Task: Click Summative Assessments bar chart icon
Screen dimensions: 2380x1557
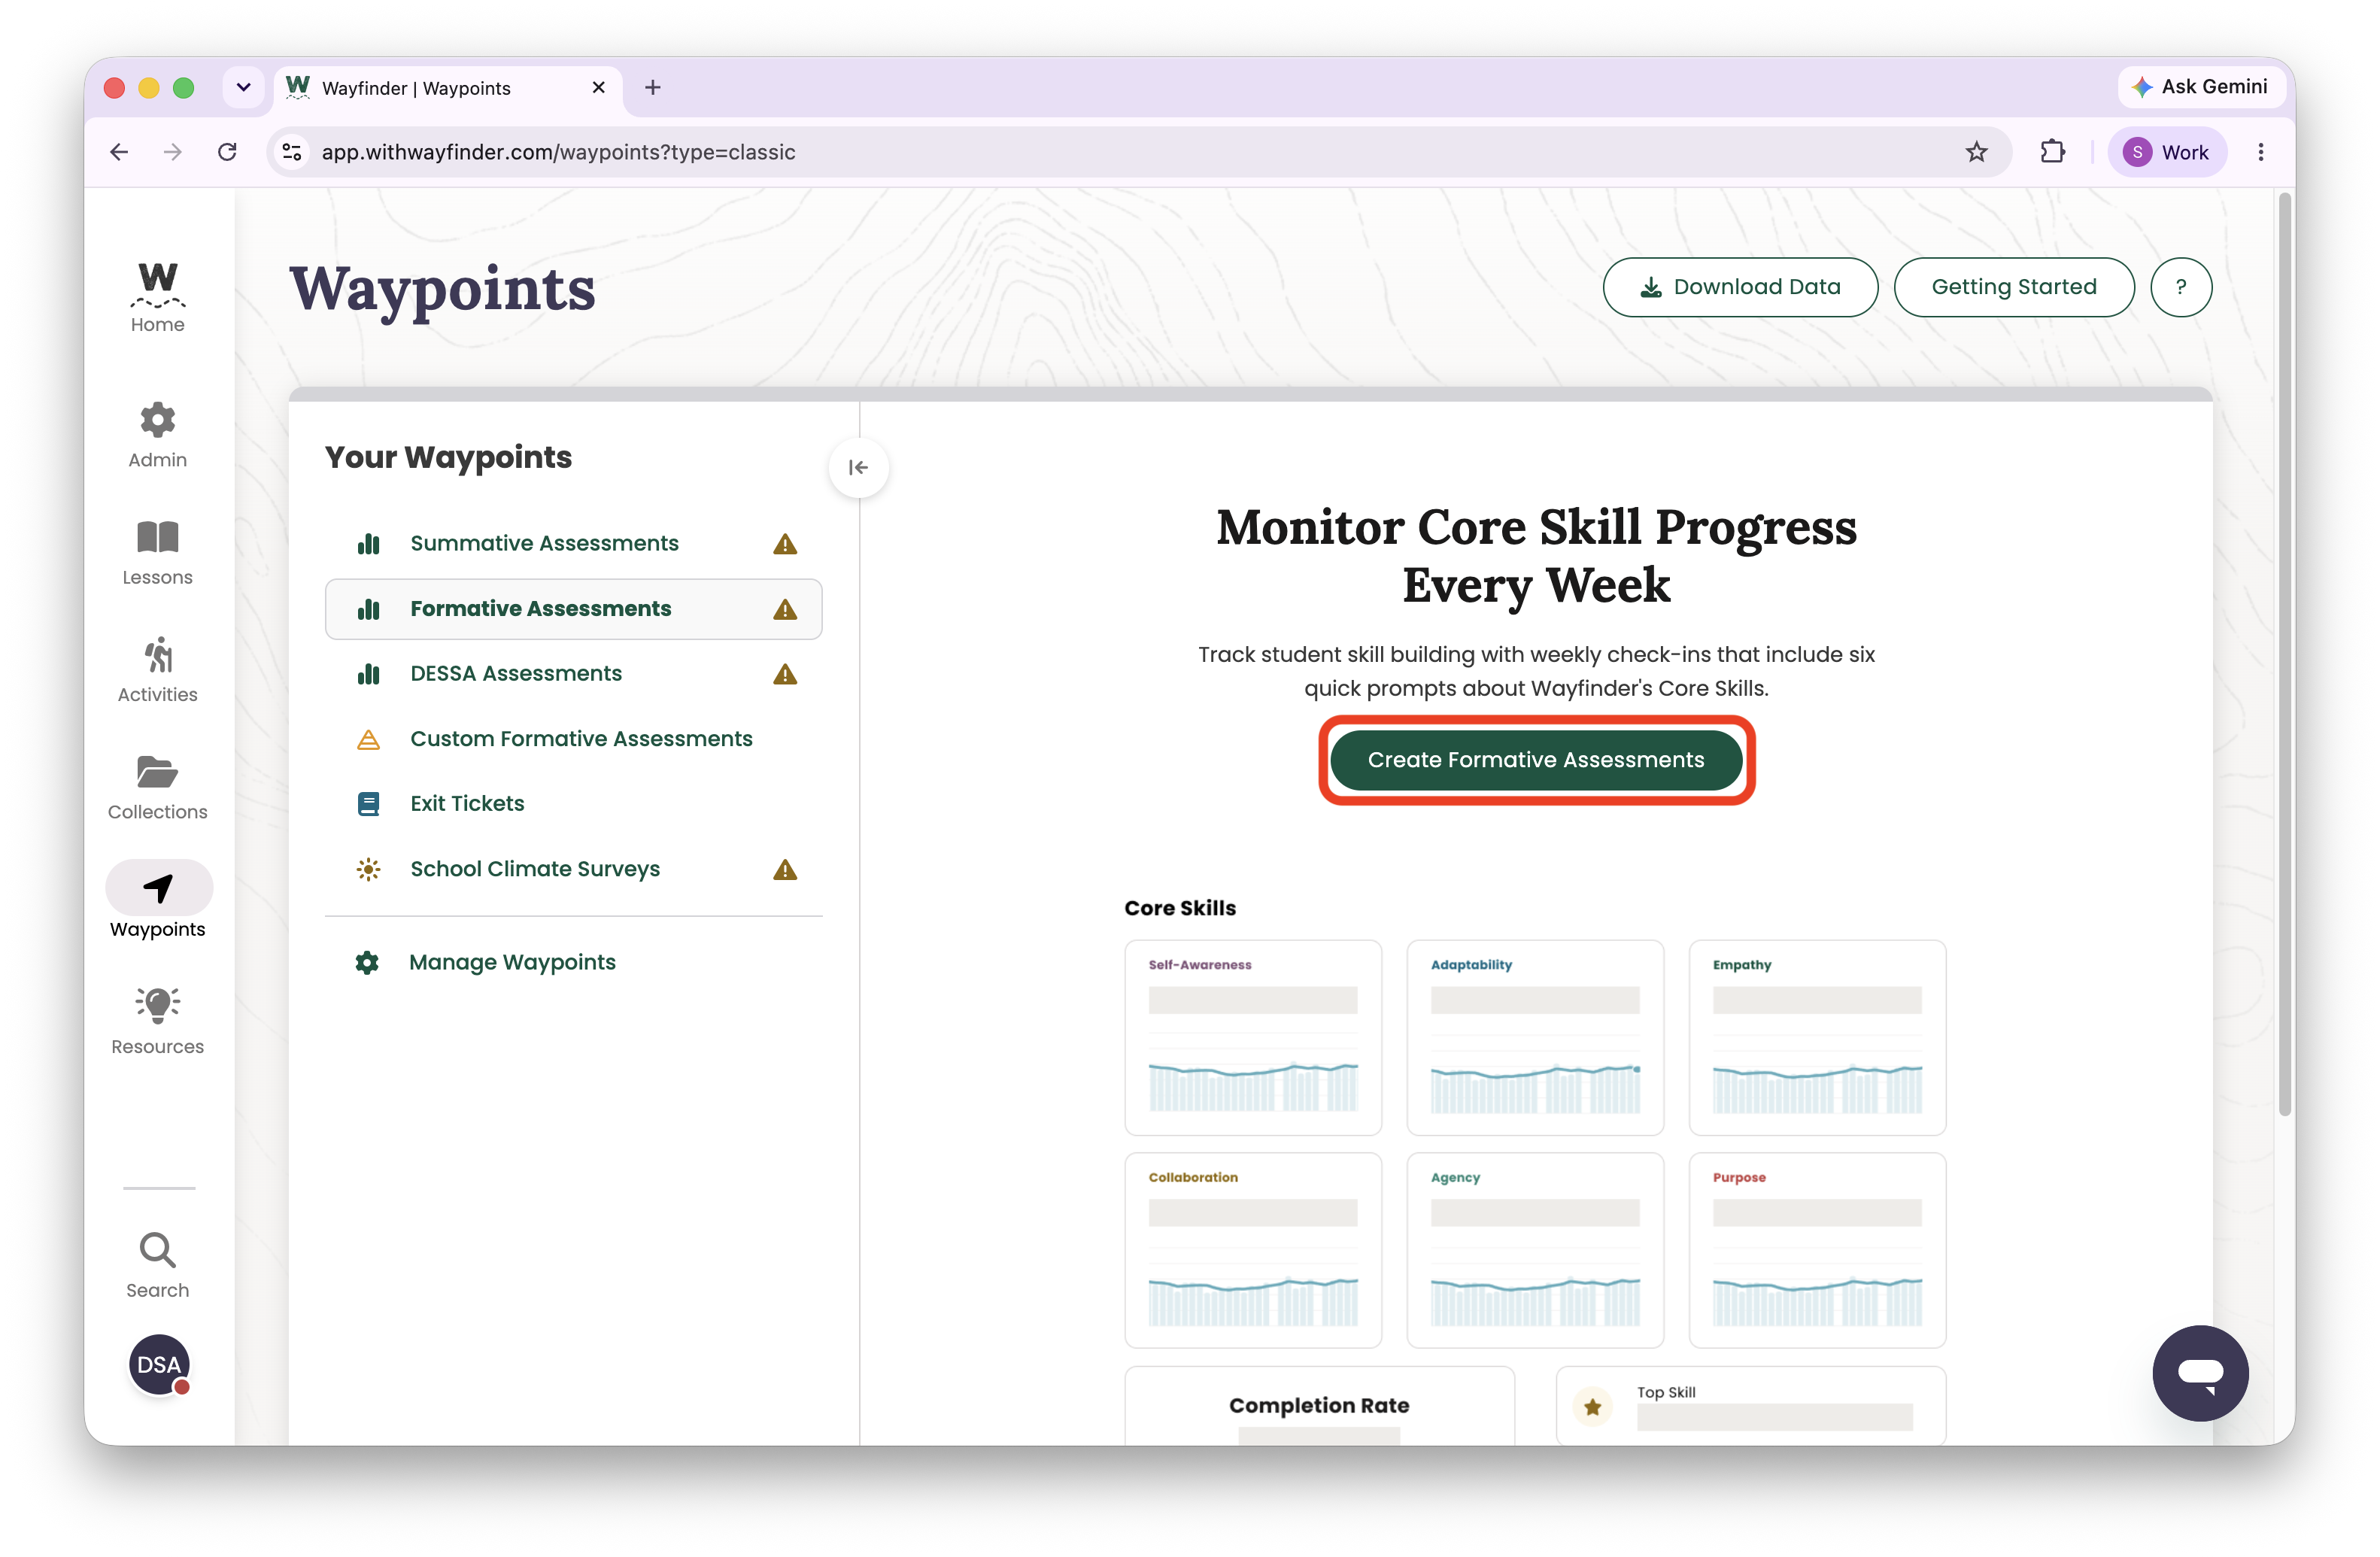Action: point(369,544)
